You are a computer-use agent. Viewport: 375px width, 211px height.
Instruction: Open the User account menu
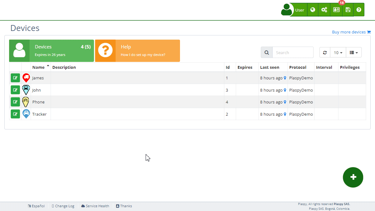click(x=294, y=10)
